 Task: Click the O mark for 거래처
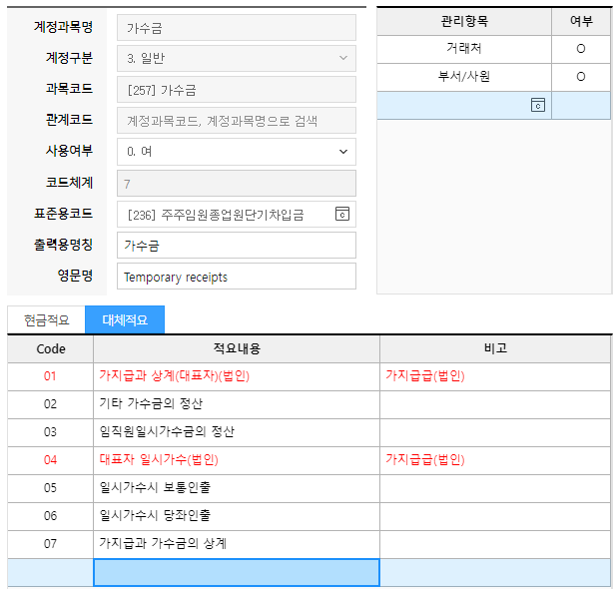(x=581, y=49)
